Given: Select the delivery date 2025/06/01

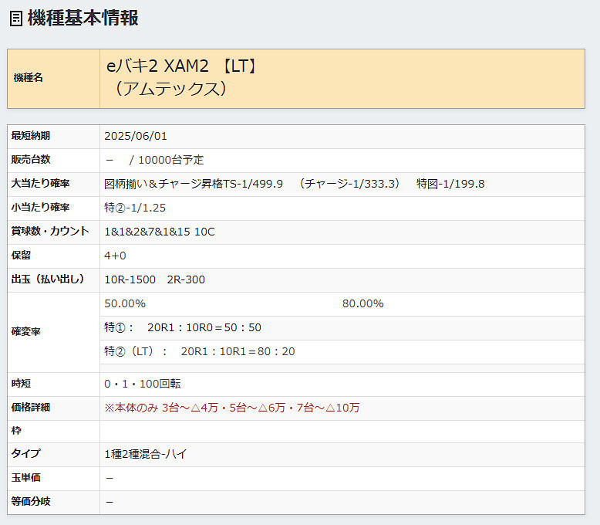Looking at the screenshot, I should [x=136, y=136].
